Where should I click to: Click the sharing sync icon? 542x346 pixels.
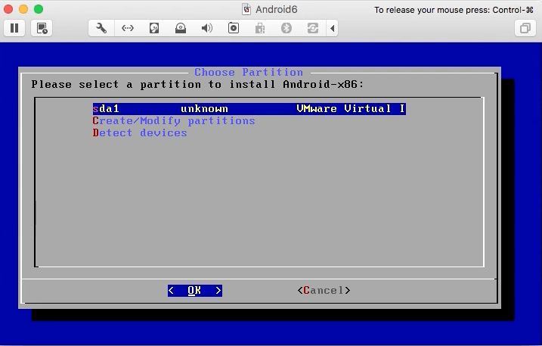pos(313,28)
